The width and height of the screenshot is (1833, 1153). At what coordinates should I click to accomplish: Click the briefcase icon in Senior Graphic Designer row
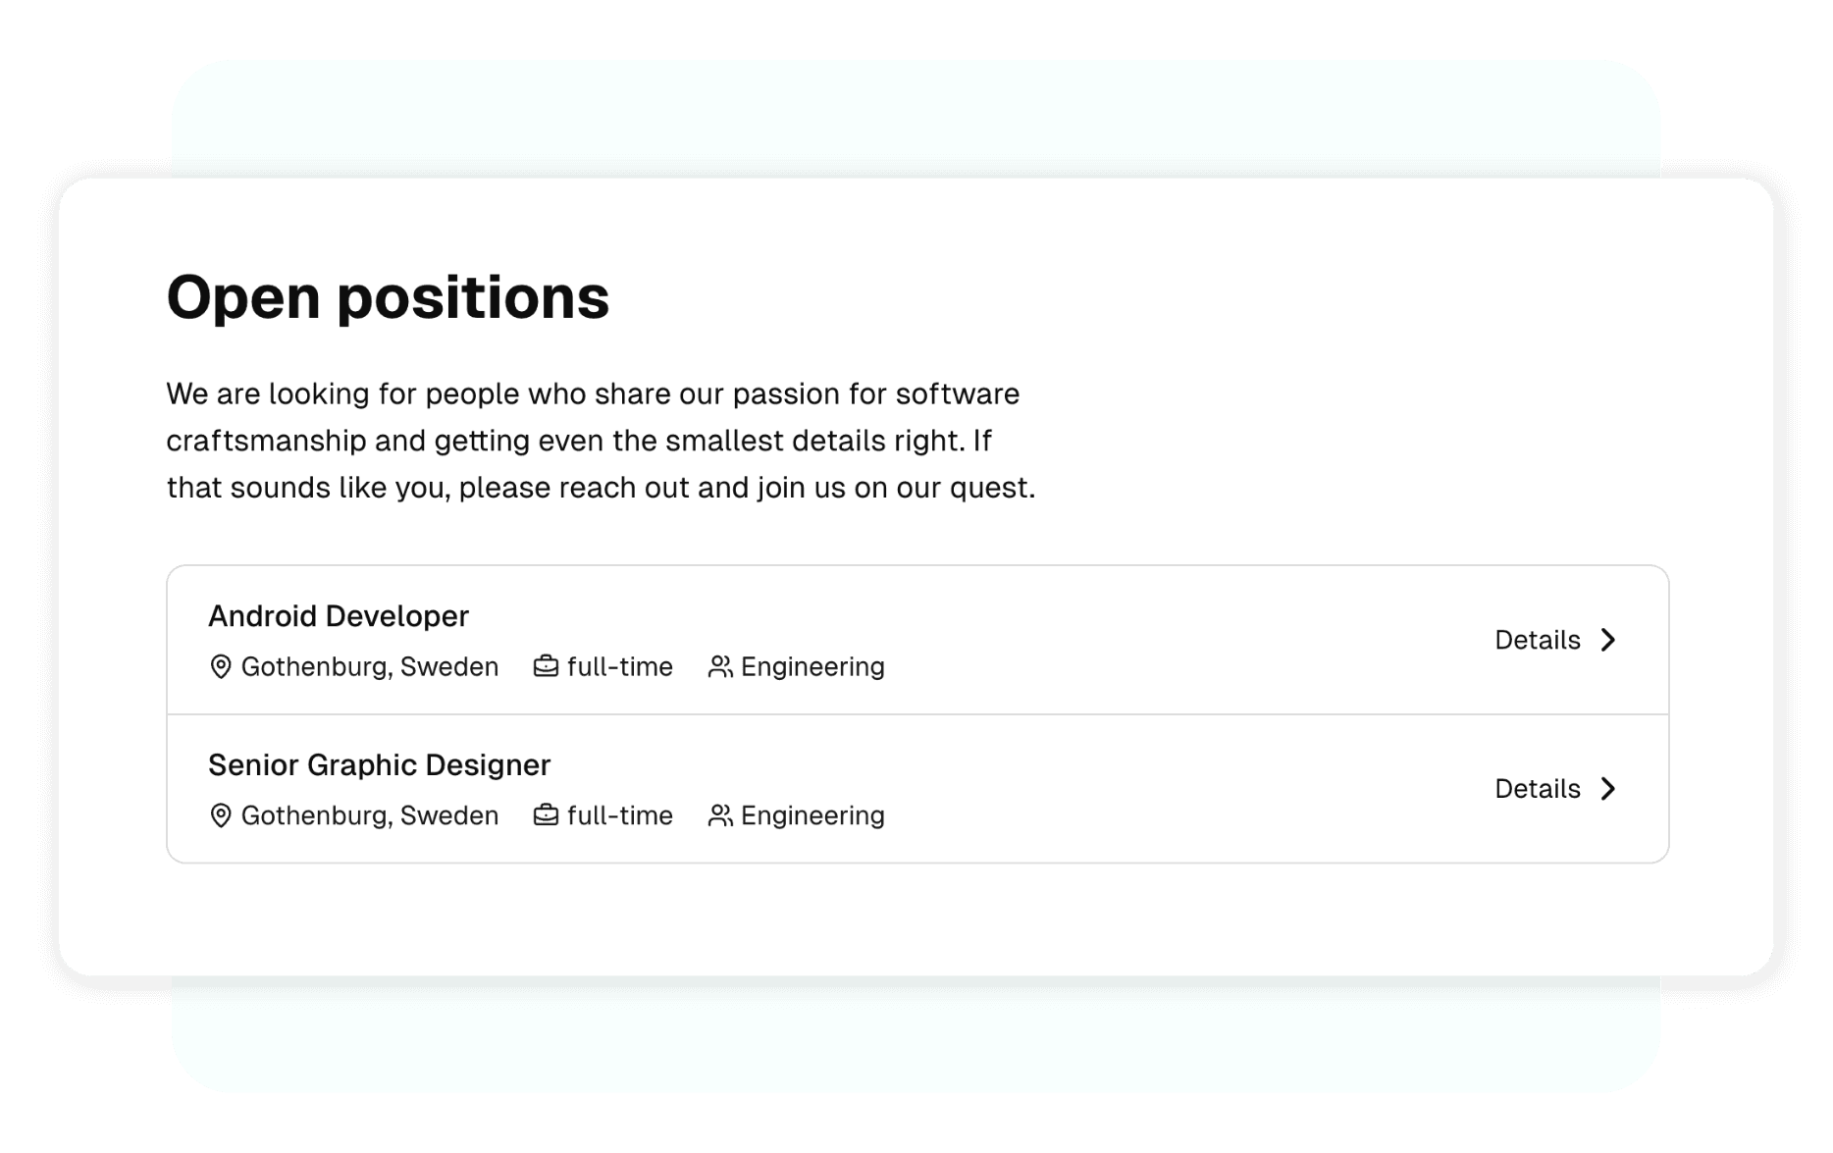(x=546, y=815)
